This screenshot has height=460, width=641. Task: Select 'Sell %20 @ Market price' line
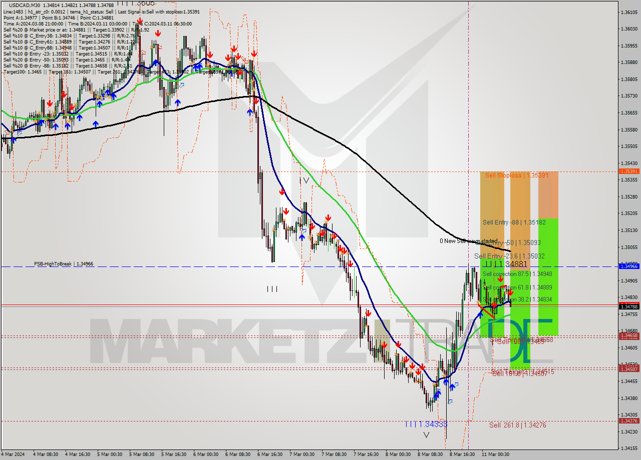coord(76,29)
